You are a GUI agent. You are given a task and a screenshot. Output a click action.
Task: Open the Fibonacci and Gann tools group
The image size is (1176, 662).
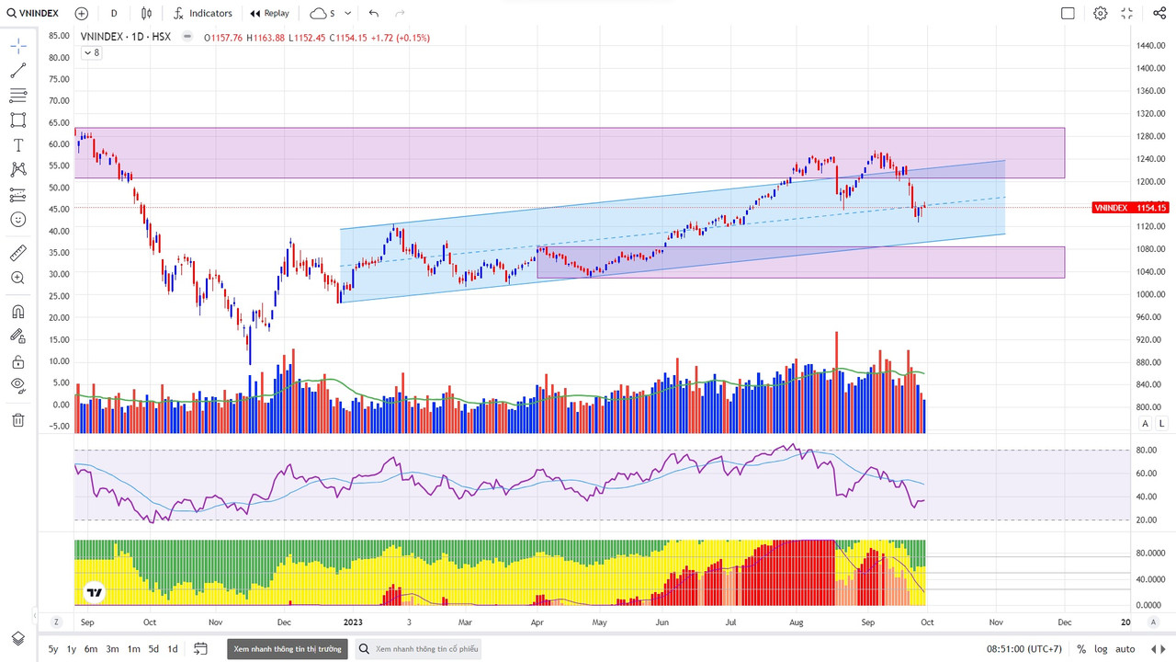(x=18, y=96)
